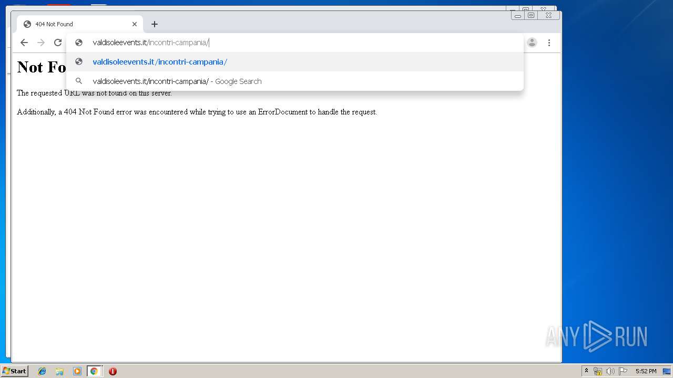Open the Windows Start menu

point(14,371)
